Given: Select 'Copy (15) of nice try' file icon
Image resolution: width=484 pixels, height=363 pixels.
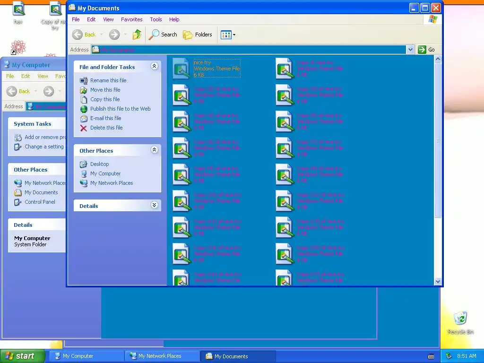Looking at the screenshot, I should click(284, 254).
